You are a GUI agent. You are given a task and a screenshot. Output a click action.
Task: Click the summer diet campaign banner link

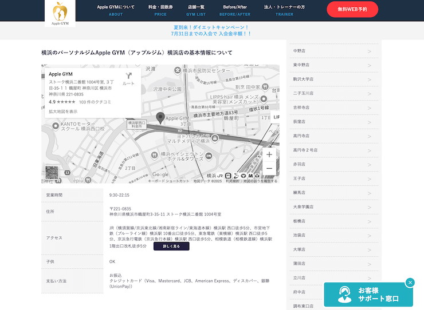coord(211,30)
